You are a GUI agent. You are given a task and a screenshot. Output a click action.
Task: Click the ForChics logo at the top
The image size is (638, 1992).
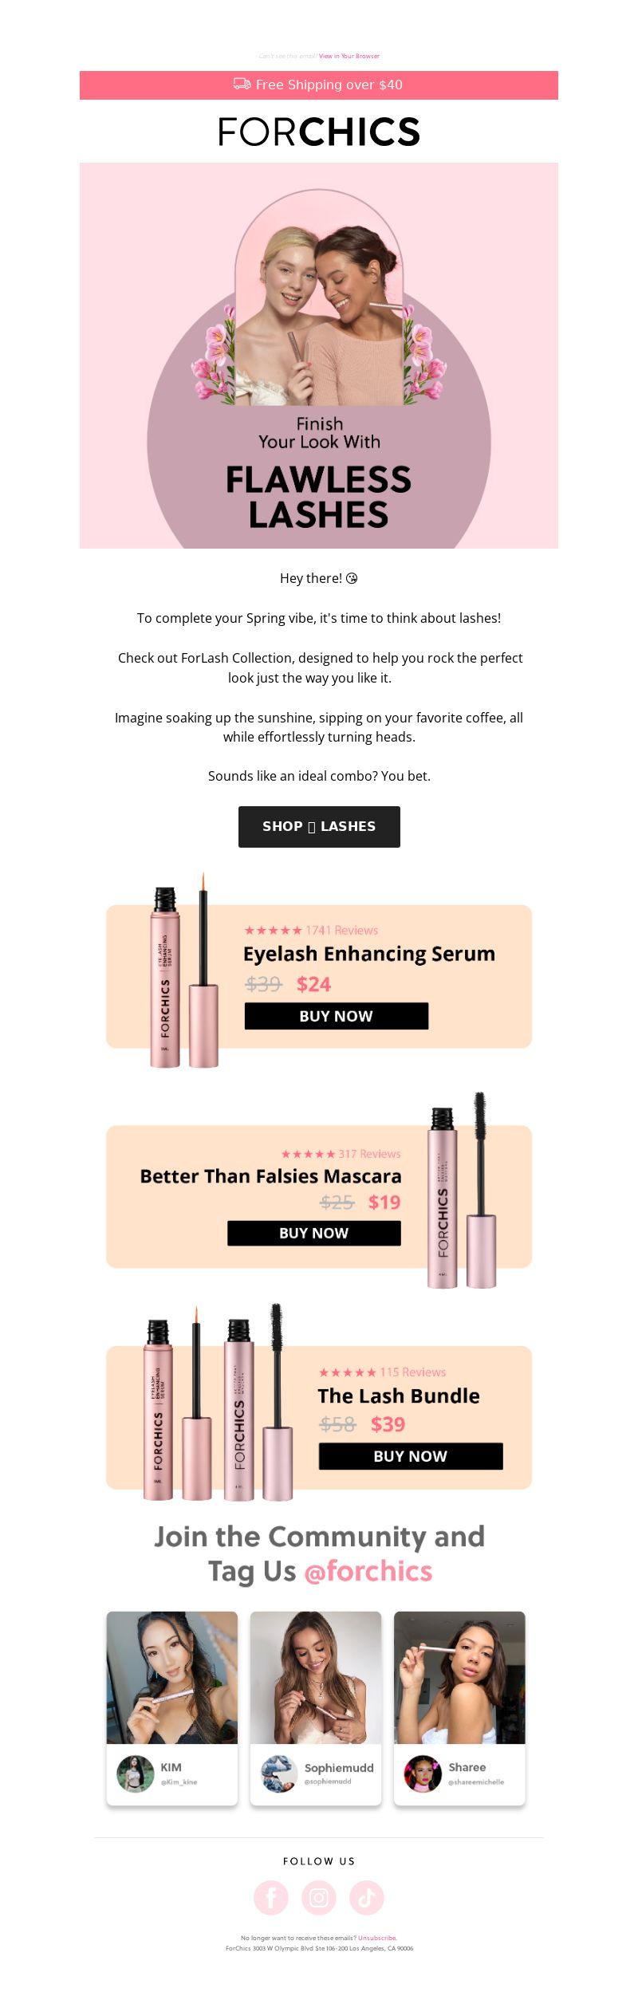pos(319,132)
